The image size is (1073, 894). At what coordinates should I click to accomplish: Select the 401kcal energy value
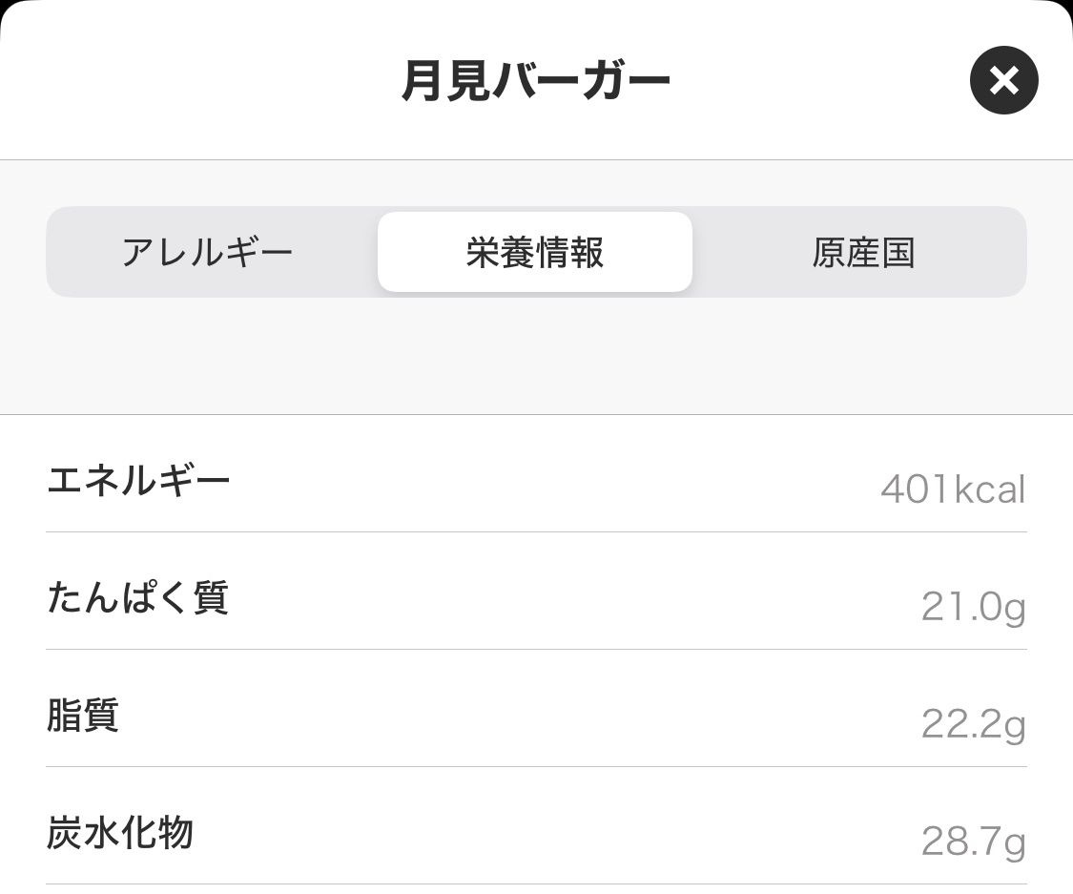[952, 490]
